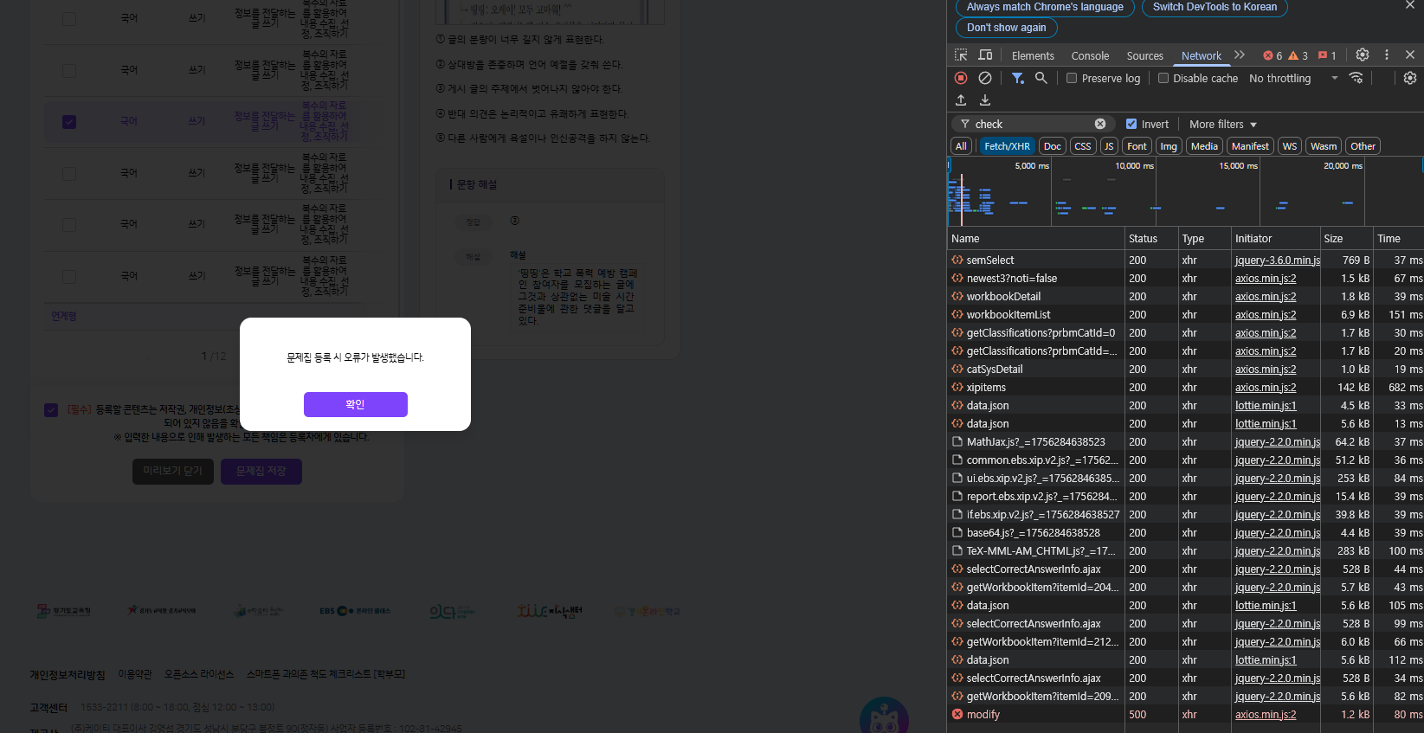Toggle the JS request type filter
Viewport: 1424px width, 733px height.
tap(1109, 146)
